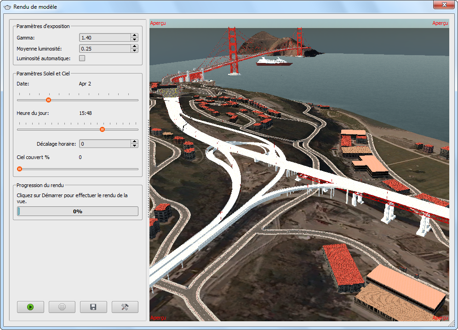This screenshot has height=330, width=458.
Task: Close the Rendu de modèle window
Action: (443, 4)
